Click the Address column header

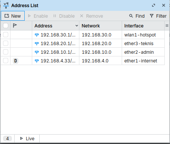click(x=55, y=26)
